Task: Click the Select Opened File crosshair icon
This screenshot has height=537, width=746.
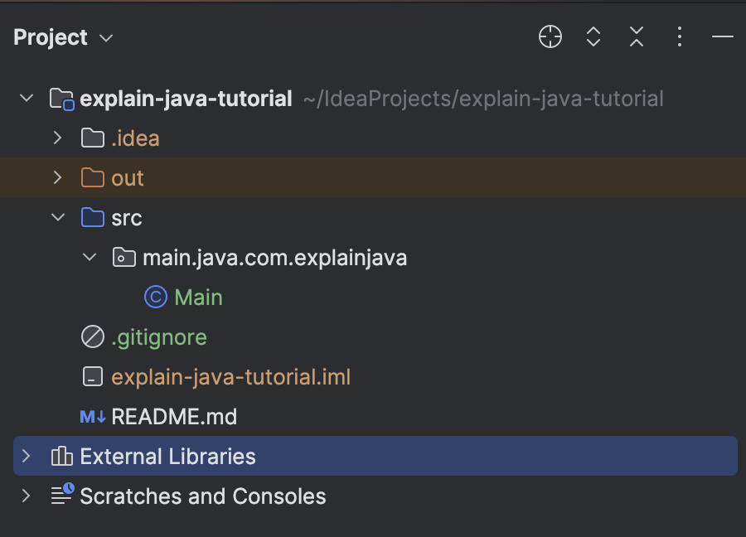Action: [550, 36]
